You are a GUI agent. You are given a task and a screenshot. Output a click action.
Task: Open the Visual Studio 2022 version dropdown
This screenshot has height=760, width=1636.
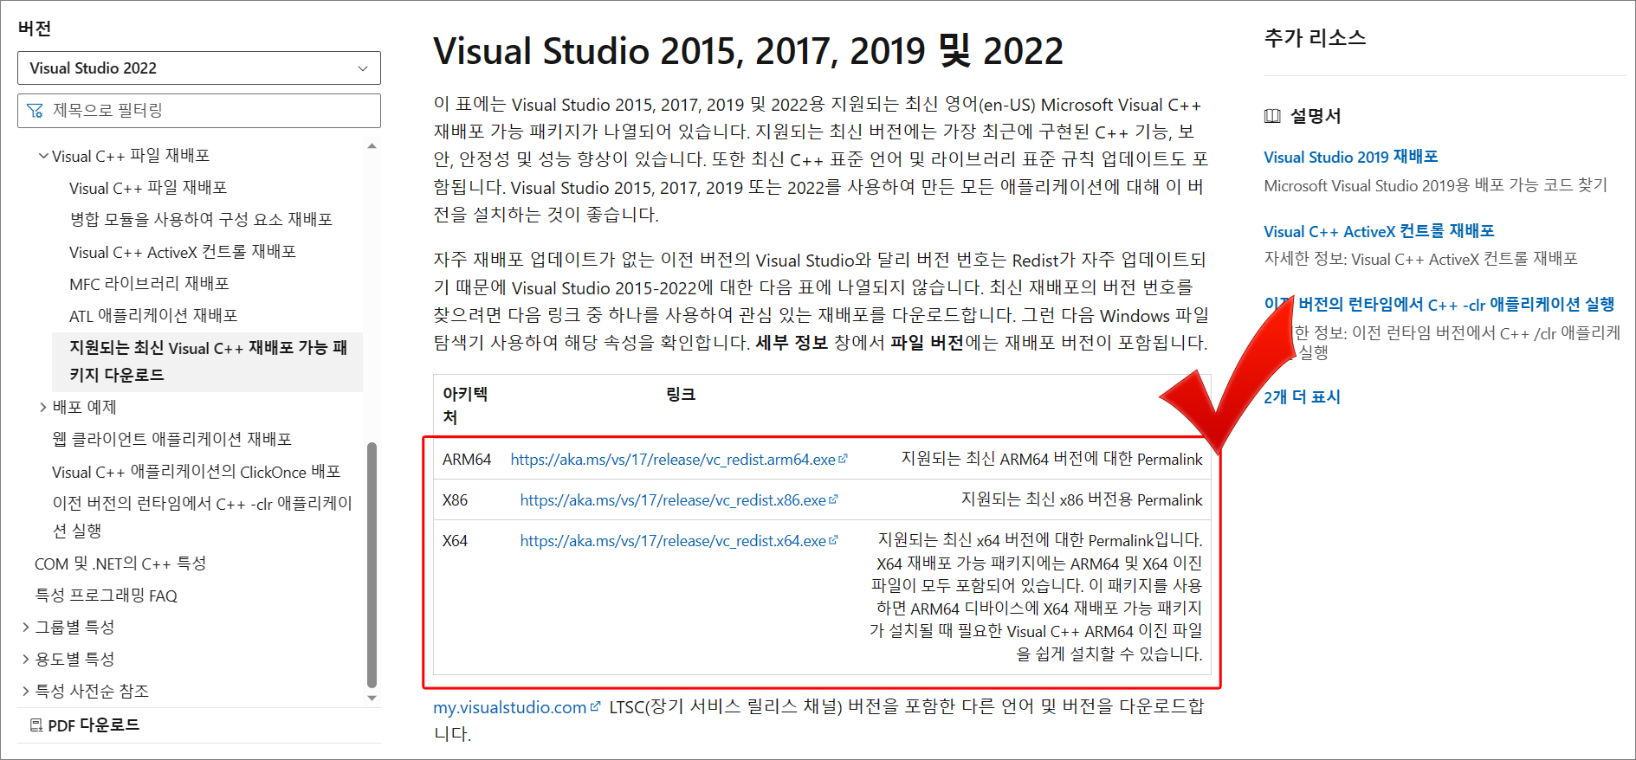[x=198, y=68]
